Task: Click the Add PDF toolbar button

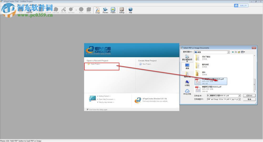Action: pyautogui.click(x=29, y=10)
